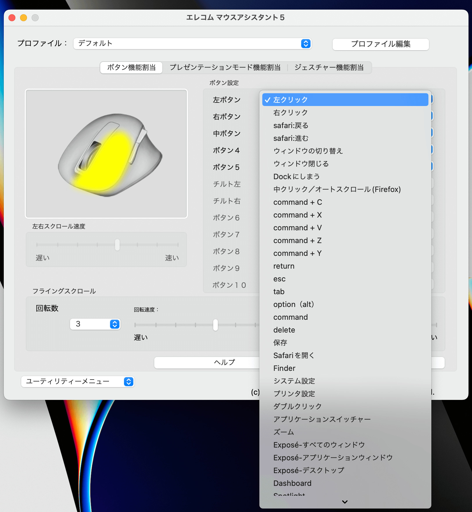Choose Finder option
The height and width of the screenshot is (512, 472).
pos(345,368)
